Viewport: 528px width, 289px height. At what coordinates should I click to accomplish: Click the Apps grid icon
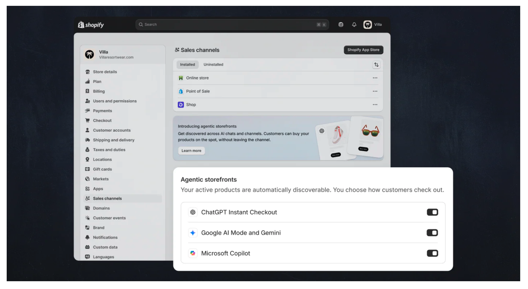tap(88, 188)
